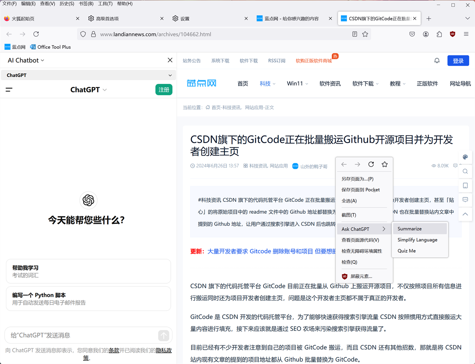Click the 蓝点网 site logo
Viewport: 475px width, 364px height.
pyautogui.click(x=202, y=83)
